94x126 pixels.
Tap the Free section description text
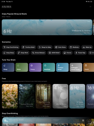(25, 81)
